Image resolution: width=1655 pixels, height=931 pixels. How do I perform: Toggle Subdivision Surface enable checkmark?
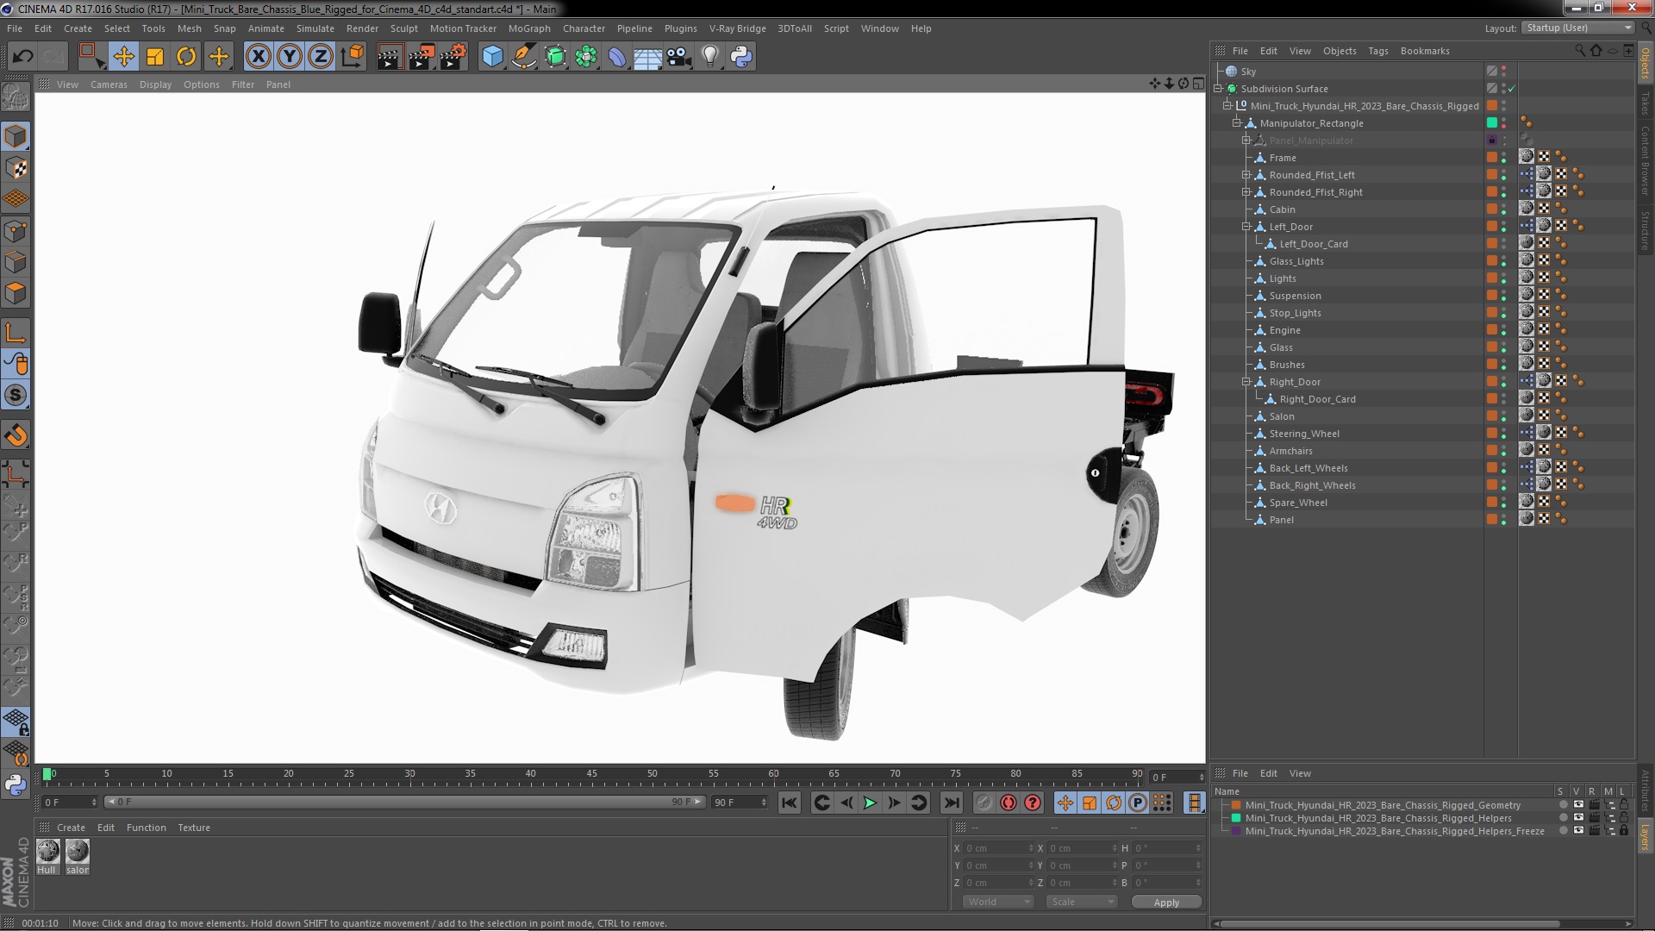pyautogui.click(x=1511, y=89)
